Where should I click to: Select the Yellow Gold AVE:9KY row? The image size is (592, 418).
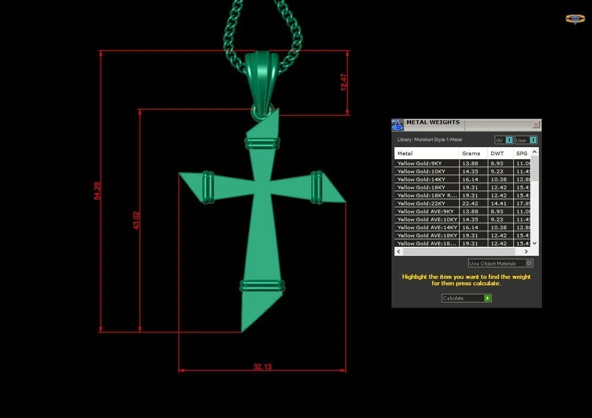coord(463,211)
